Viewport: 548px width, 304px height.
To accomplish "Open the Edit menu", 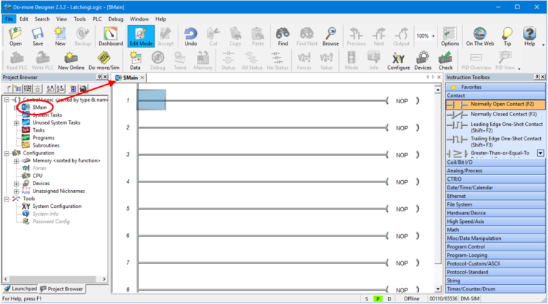I will [24, 19].
